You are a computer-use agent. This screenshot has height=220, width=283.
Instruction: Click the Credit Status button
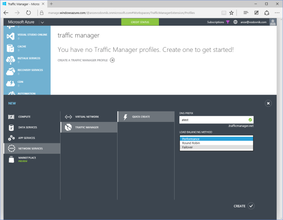click(140, 22)
